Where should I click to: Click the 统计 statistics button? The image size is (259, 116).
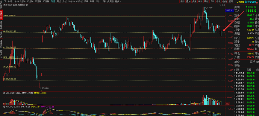click(x=200, y=1)
